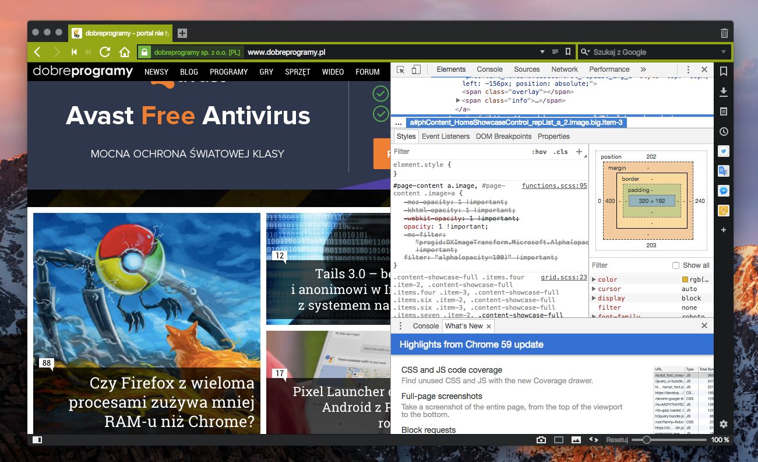Toggle the panel visibility button in status bar
This screenshot has height=462, width=758.
37,440
